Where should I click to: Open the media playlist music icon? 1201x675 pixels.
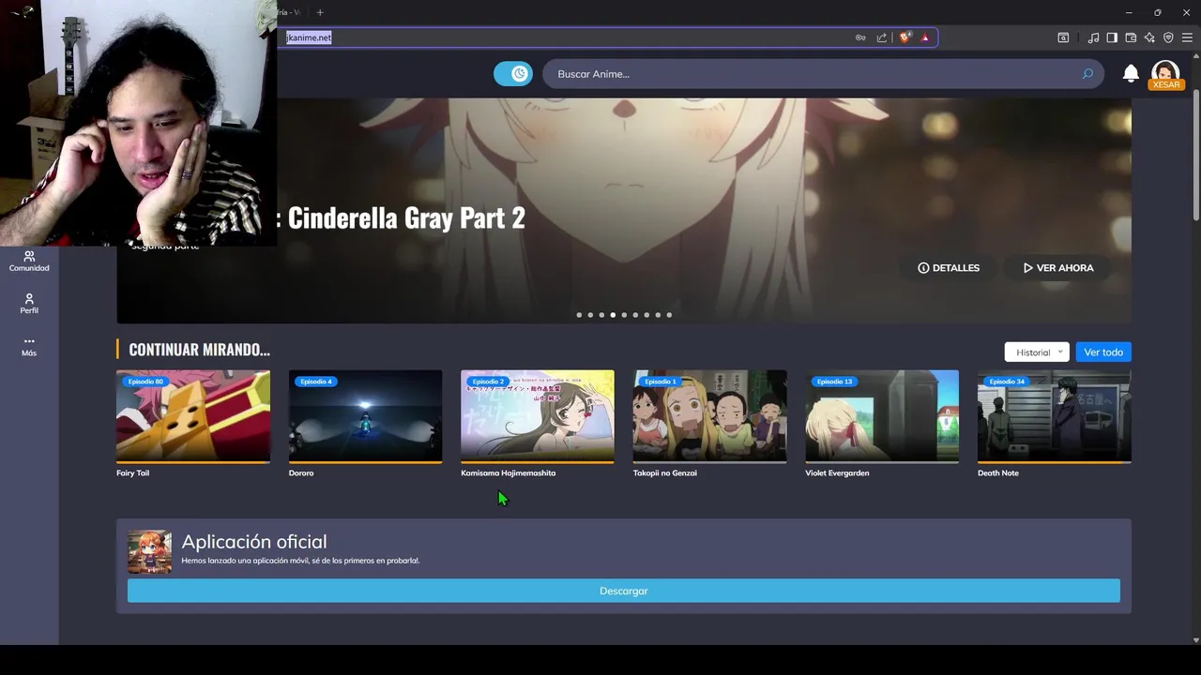coord(1093,37)
